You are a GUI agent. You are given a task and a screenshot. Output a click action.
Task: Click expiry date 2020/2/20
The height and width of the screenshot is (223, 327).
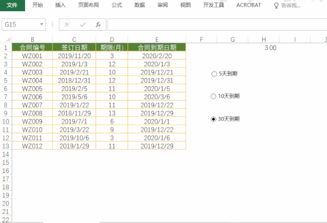tap(157, 56)
